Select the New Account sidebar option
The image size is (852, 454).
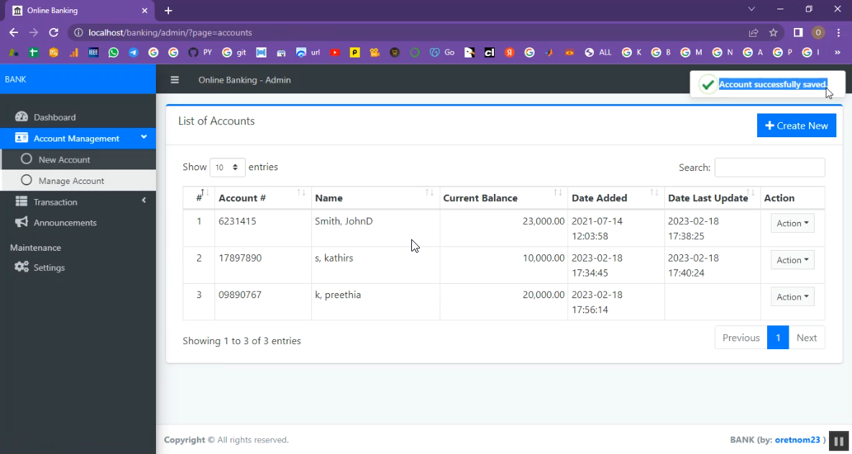(64, 159)
